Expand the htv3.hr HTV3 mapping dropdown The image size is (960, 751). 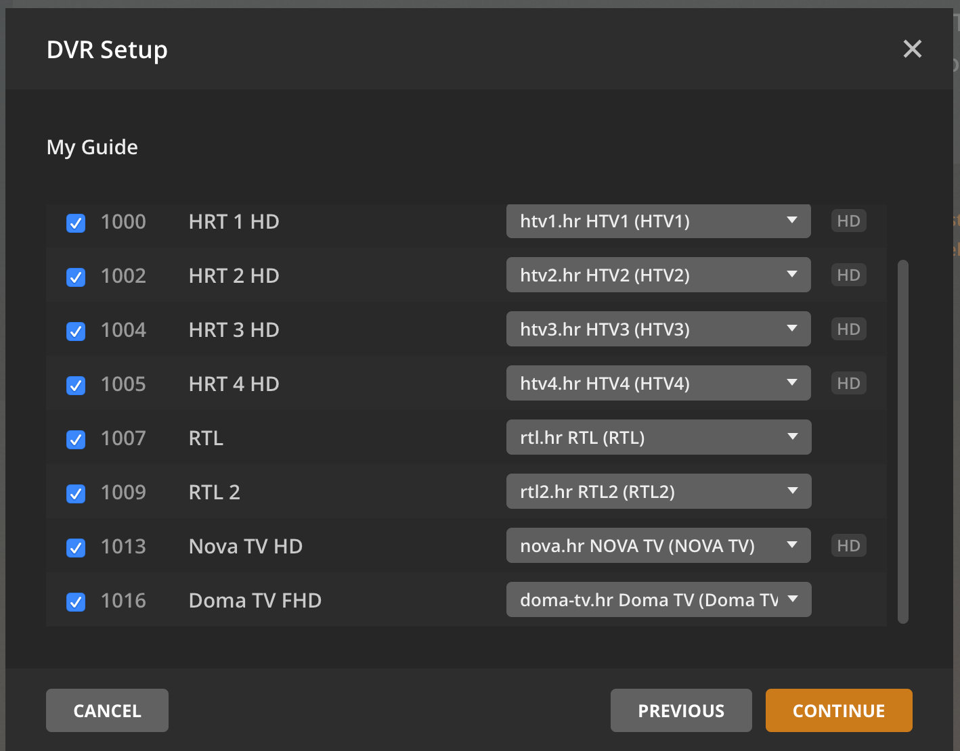tap(658, 329)
